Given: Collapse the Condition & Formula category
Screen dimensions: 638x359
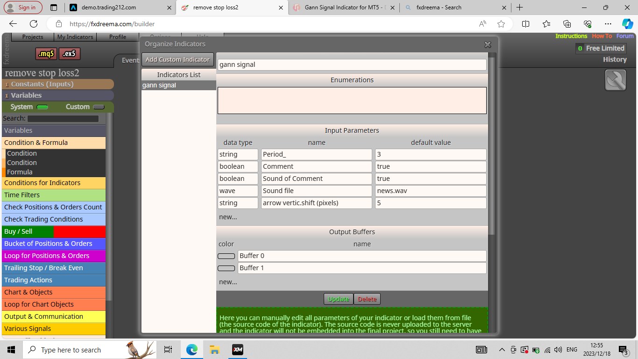Looking at the screenshot, I should point(54,143).
